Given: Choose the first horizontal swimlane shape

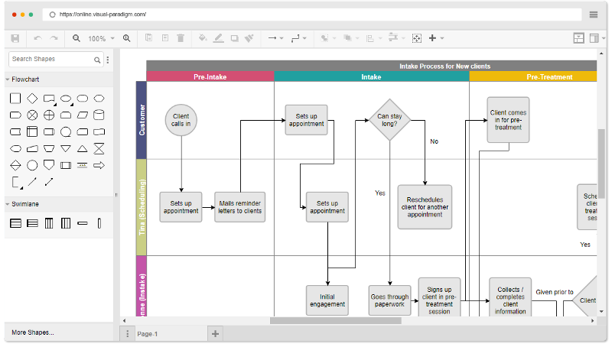Looking at the screenshot, I should coord(15,223).
